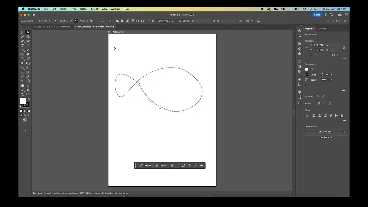Select the Zoom tool in the toolbar

pos(28,94)
